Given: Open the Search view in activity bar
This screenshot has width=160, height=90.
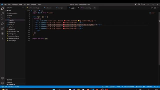Looking at the screenshot, I should [x=2, y=13].
